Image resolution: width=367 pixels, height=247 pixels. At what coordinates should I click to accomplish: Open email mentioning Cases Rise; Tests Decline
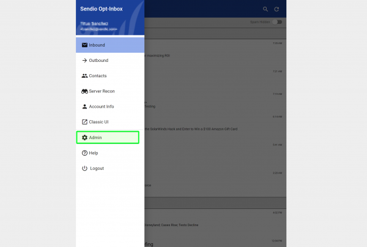215,224
